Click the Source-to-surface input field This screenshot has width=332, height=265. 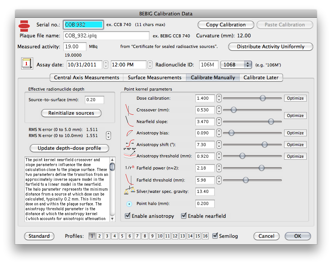(x=94, y=100)
